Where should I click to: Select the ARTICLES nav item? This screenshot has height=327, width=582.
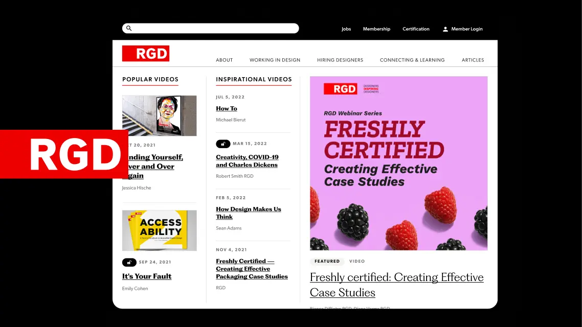pyautogui.click(x=473, y=60)
